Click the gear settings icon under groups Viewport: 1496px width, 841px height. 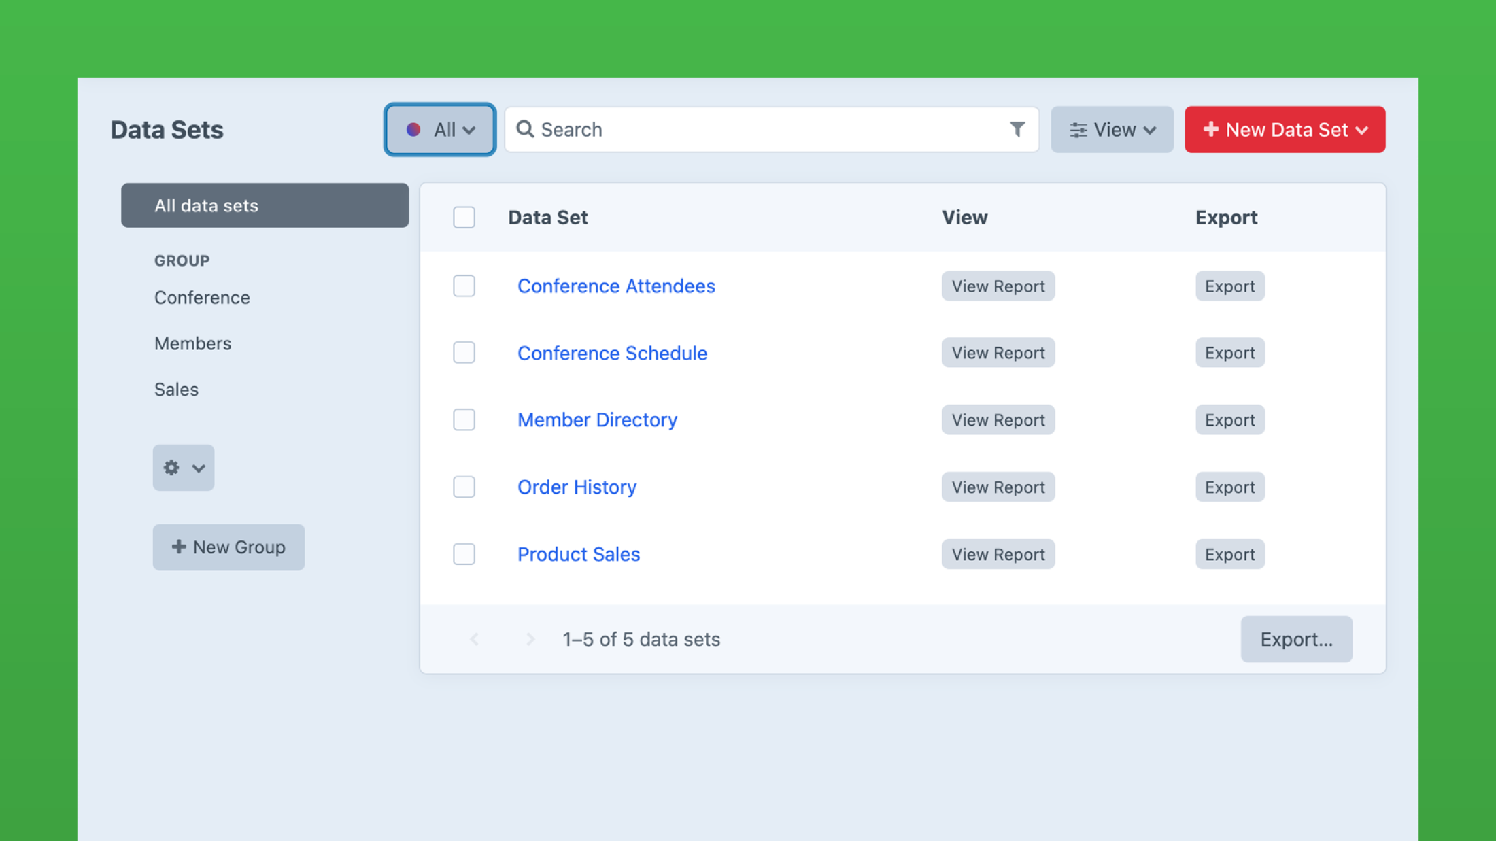click(171, 468)
